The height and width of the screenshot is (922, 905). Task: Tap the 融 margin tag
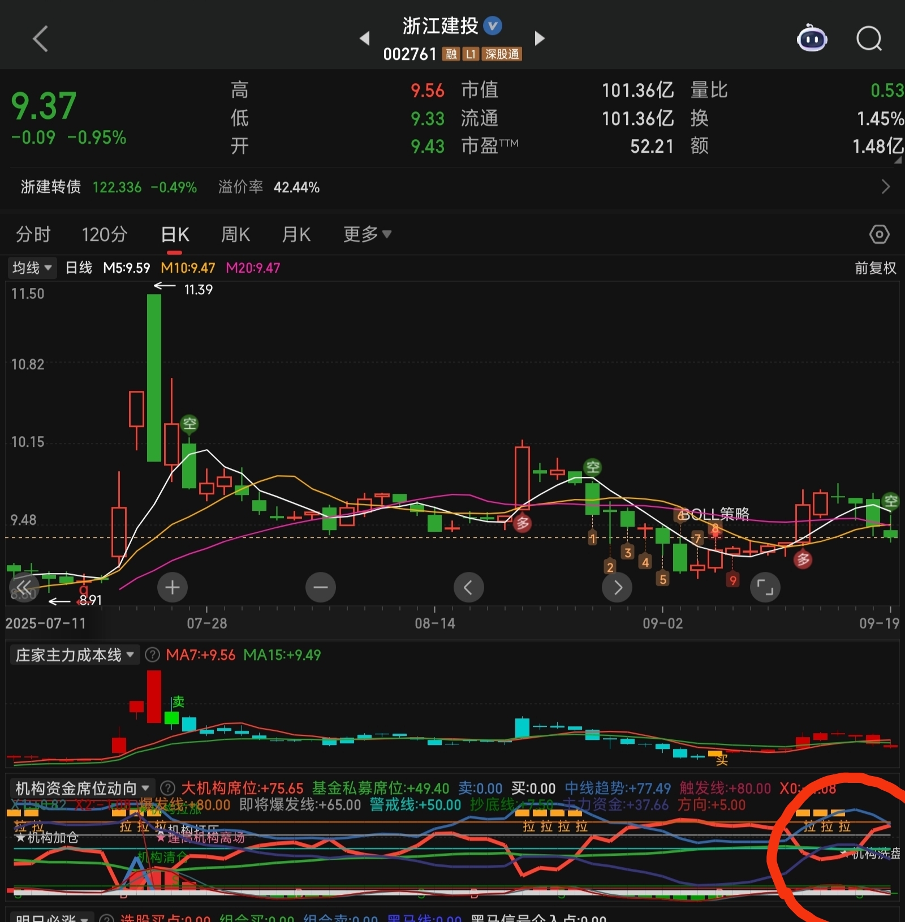451,54
